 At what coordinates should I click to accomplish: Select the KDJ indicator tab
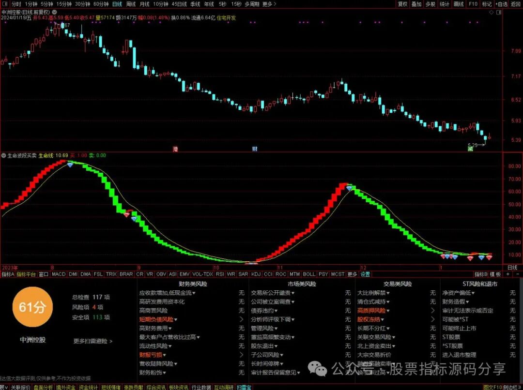click(256, 274)
